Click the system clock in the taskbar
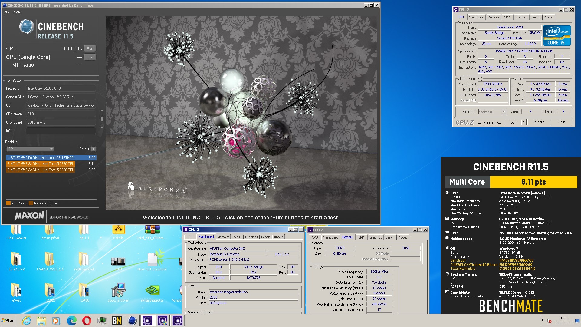This screenshot has height=327, width=581. 564,321
